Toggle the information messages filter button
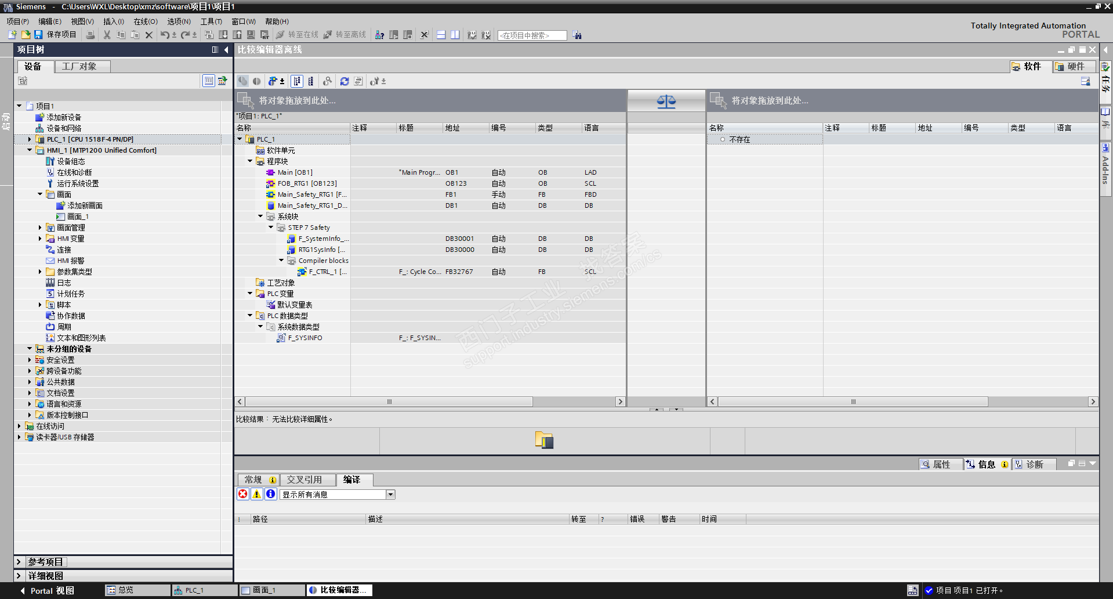This screenshot has width=1113, height=599. tap(271, 494)
